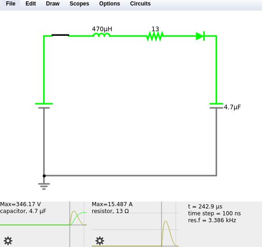Image resolution: width=262 pixels, height=247 pixels.
Task: Open the Options menu
Action: click(110, 4)
